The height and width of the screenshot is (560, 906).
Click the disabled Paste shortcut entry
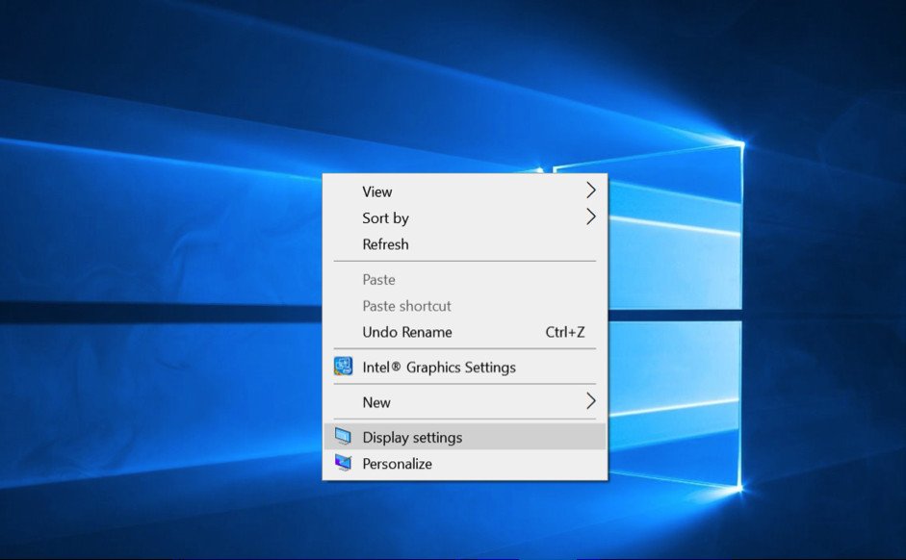pyautogui.click(x=406, y=306)
